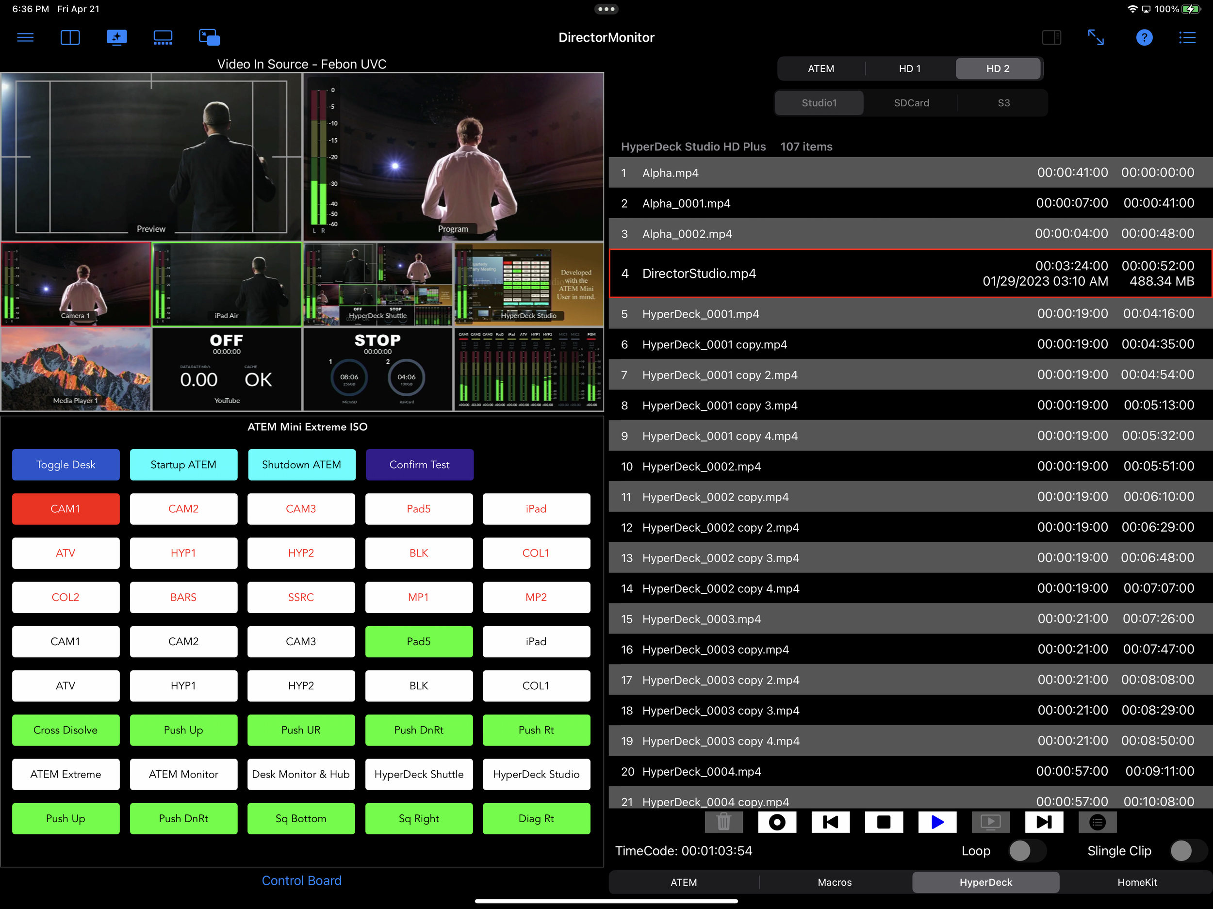Select the red CAM1 program button

pyautogui.click(x=66, y=509)
